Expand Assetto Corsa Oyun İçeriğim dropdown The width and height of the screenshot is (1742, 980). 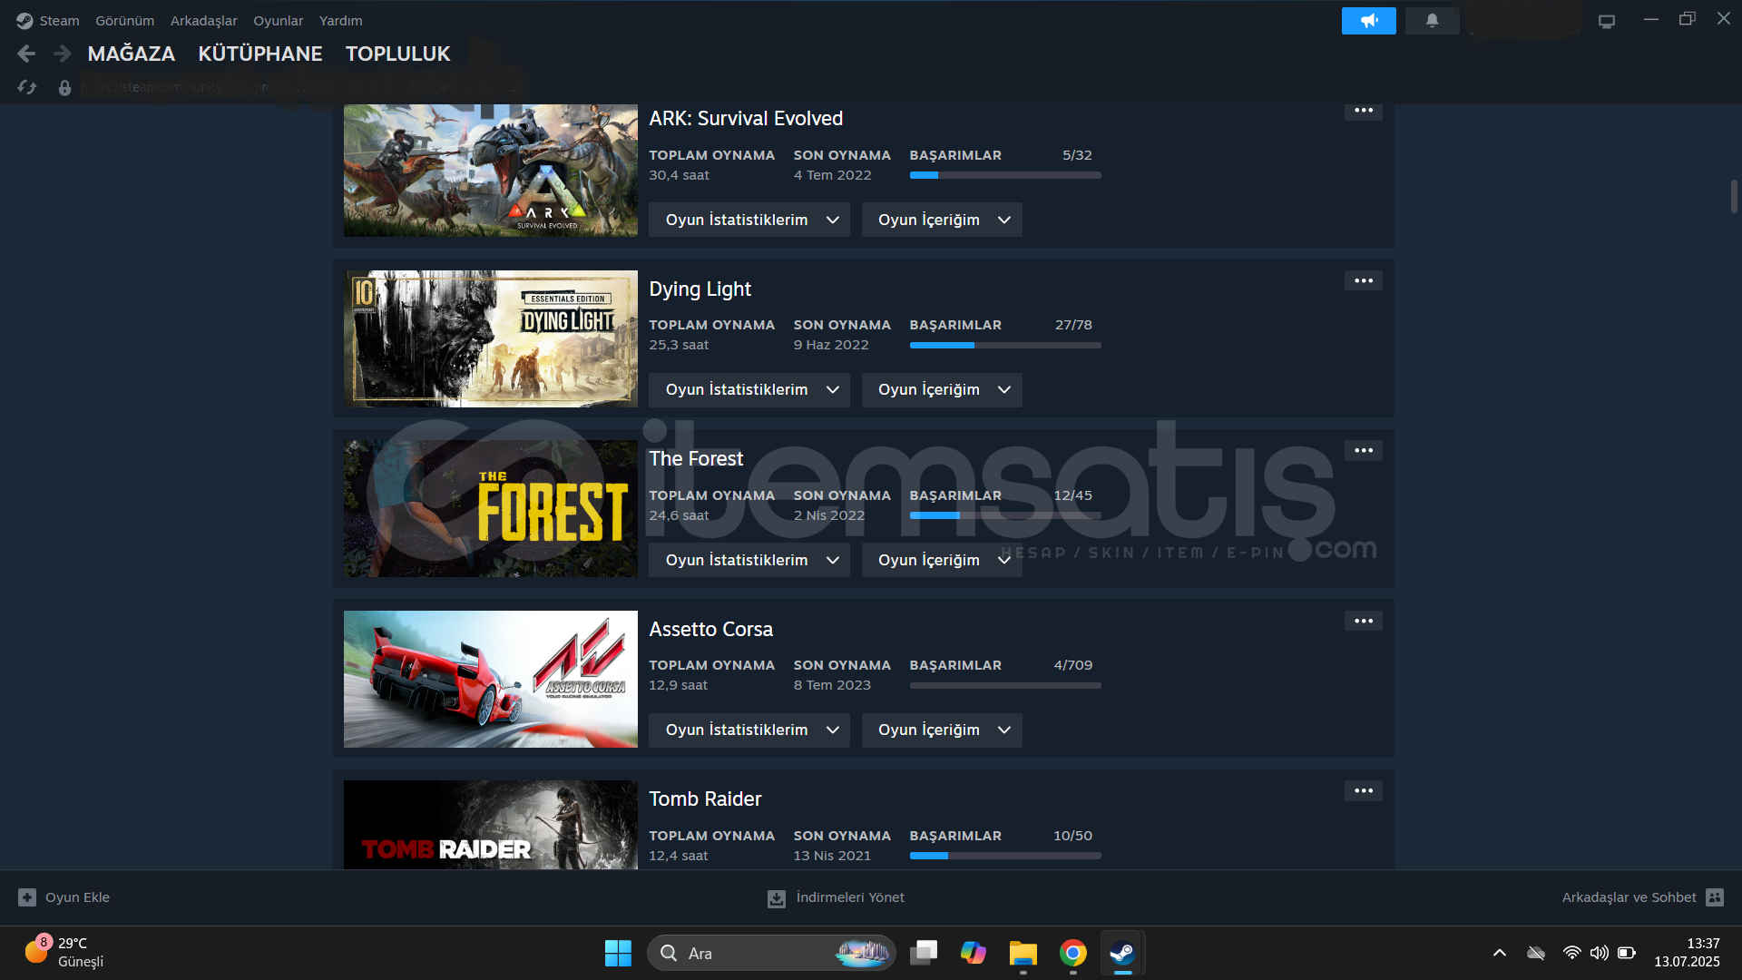pos(942,730)
